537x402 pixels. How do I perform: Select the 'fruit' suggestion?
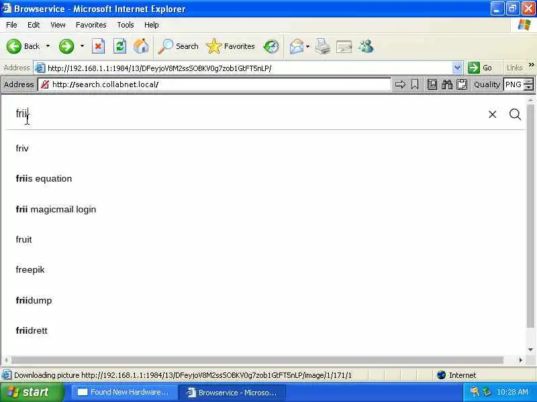[x=23, y=240]
